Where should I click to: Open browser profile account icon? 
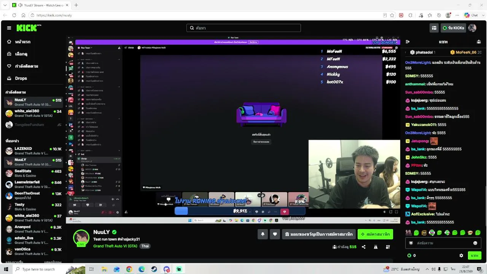(x=448, y=15)
